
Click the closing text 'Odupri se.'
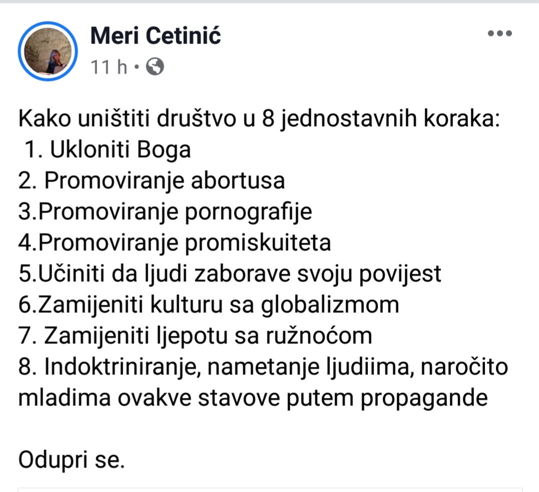pos(72,460)
